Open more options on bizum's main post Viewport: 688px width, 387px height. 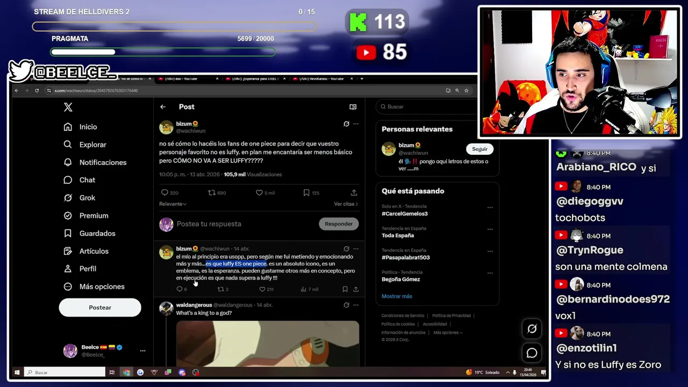tap(355, 124)
